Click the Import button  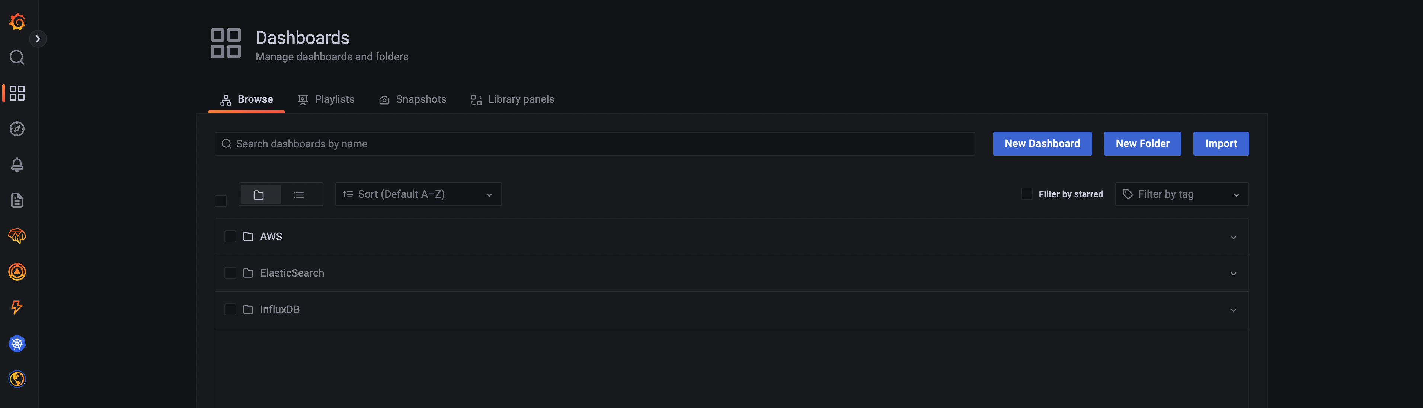pyautogui.click(x=1221, y=143)
